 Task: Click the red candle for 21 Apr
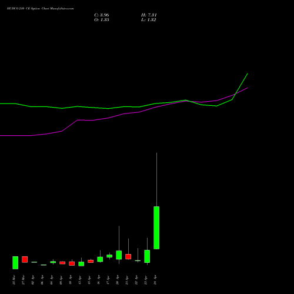click(x=128, y=256)
